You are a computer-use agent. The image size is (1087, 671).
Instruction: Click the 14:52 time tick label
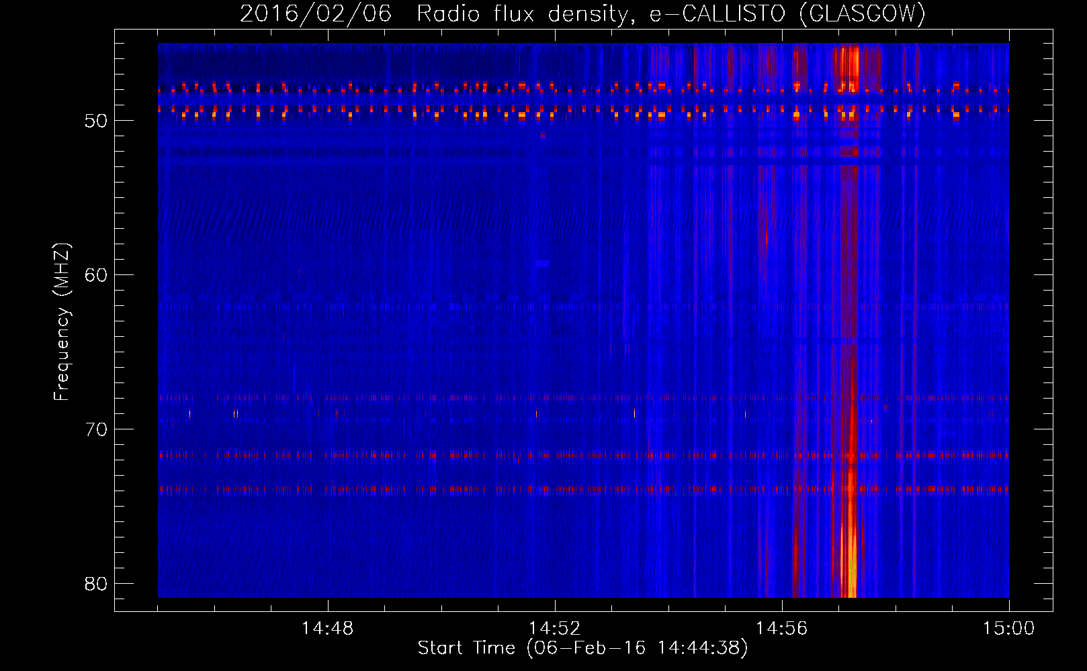[x=555, y=629]
